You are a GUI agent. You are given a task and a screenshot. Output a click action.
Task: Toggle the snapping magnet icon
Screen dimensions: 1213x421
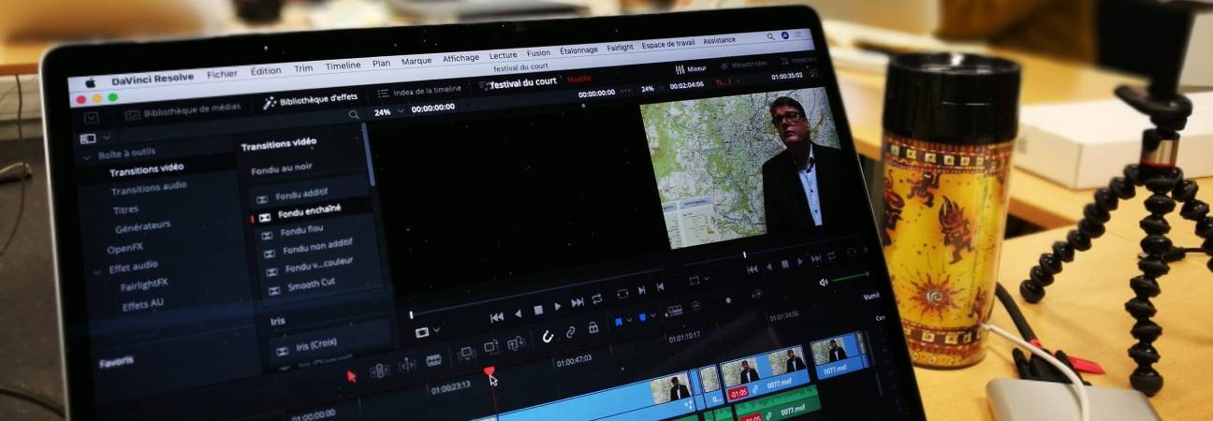pyautogui.click(x=548, y=337)
